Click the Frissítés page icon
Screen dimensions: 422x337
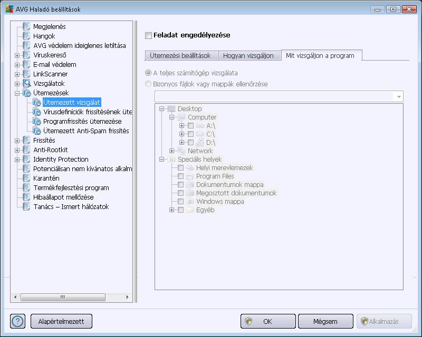[26, 140]
